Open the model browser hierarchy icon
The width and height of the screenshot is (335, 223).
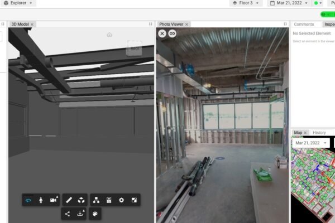[96, 200]
